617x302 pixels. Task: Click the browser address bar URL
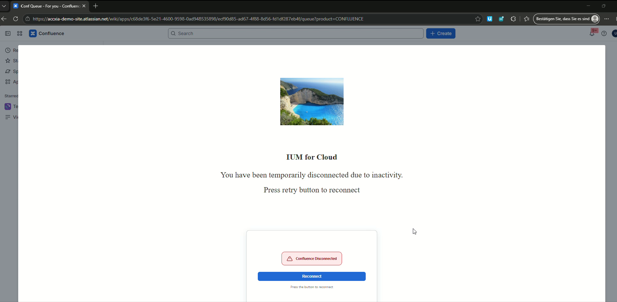point(198,19)
